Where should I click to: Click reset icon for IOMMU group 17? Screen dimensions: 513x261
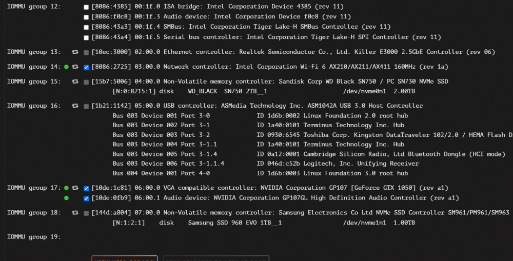point(75,188)
